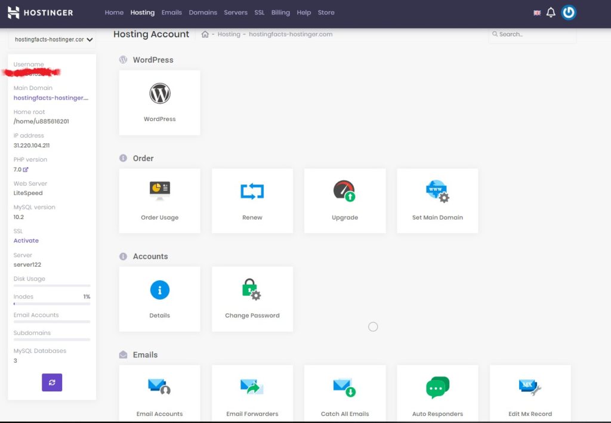This screenshot has height=423, width=611.
Task: Open the Order Usage icon
Action: tap(160, 190)
